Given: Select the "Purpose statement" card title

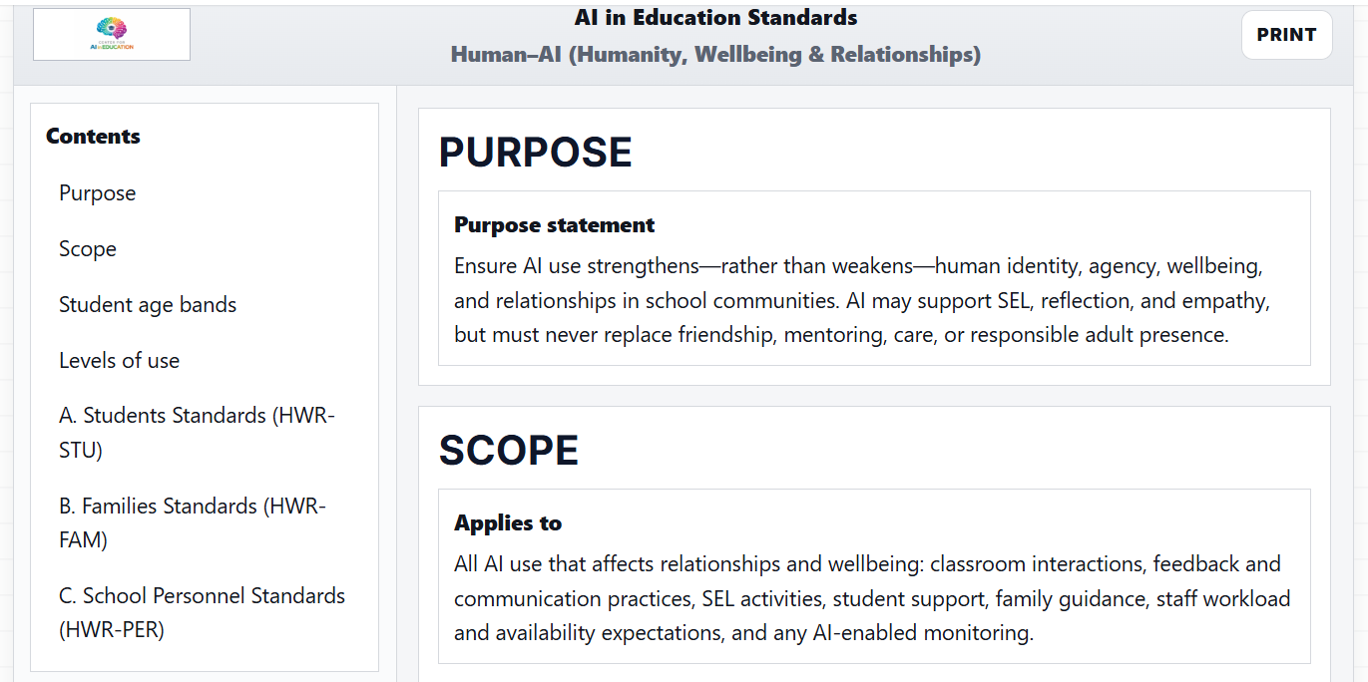Looking at the screenshot, I should (x=554, y=225).
